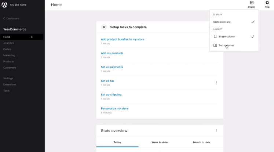Click Personalize my store task
This screenshot has width=274, height=152.
click(114, 108)
